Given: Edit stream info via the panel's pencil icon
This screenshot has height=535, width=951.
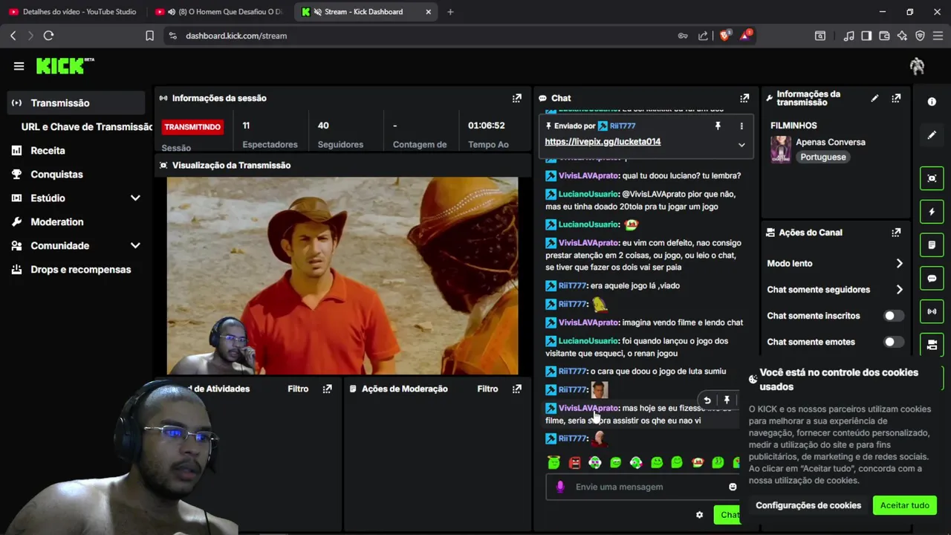Looking at the screenshot, I should 874,98.
